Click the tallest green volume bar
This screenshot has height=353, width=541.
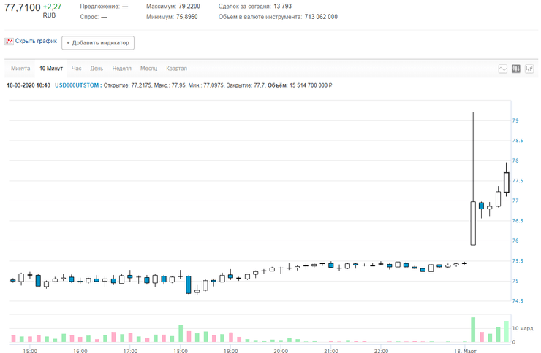click(473, 330)
